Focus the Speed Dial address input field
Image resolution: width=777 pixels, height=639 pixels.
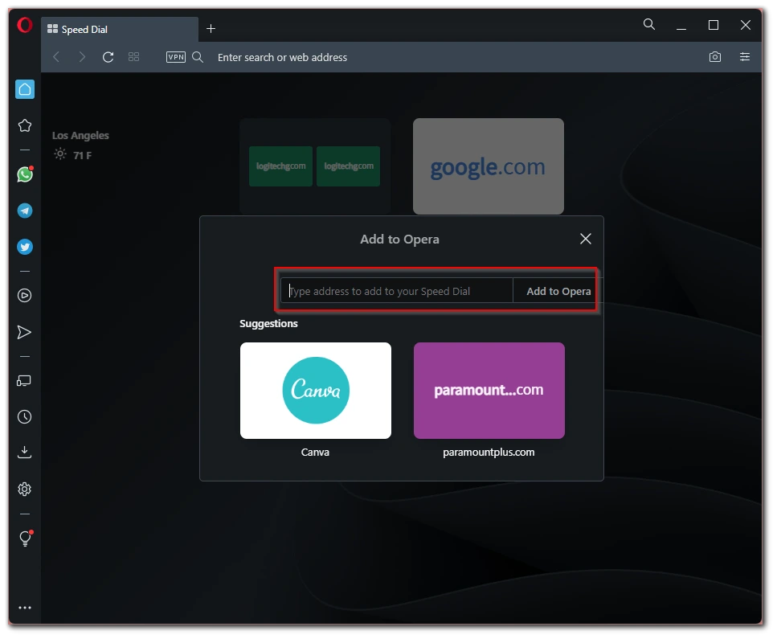397,291
